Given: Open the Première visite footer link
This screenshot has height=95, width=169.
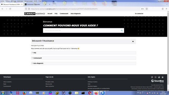Looking at the screenshot, I should [x=50, y=82].
